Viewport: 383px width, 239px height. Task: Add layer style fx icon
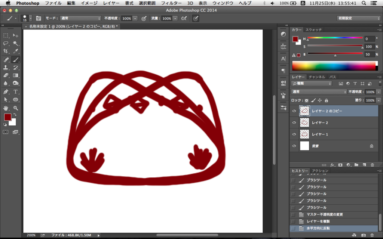[x=332, y=165]
